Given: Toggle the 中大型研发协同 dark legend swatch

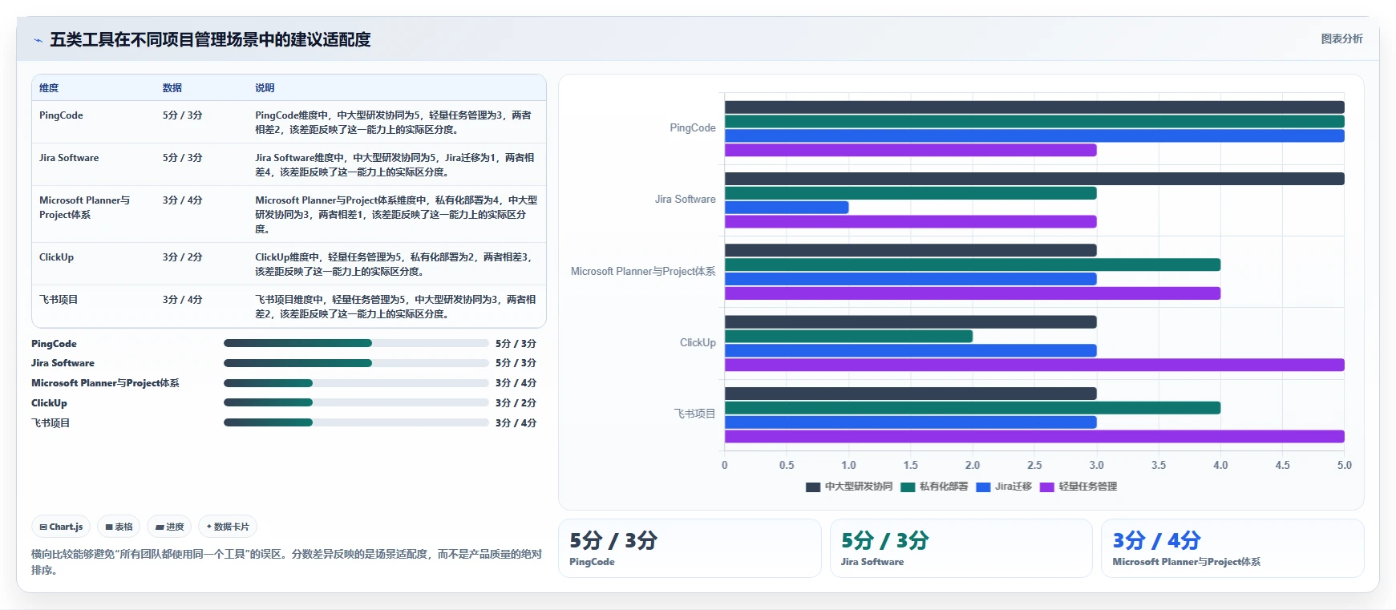Looking at the screenshot, I should pos(813,487).
